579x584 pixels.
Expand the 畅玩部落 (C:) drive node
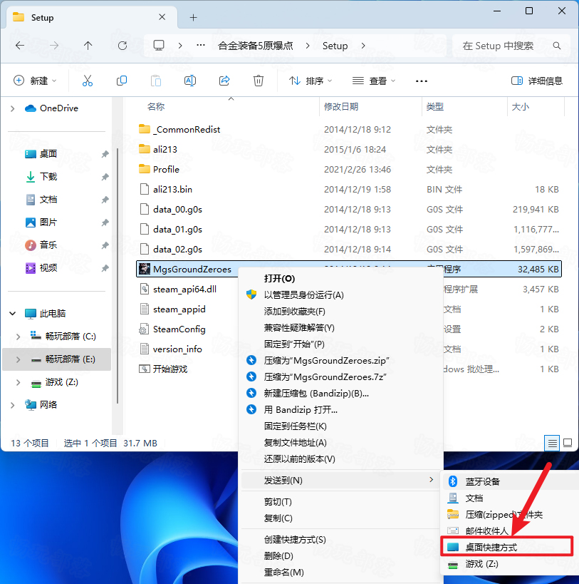[18, 337]
